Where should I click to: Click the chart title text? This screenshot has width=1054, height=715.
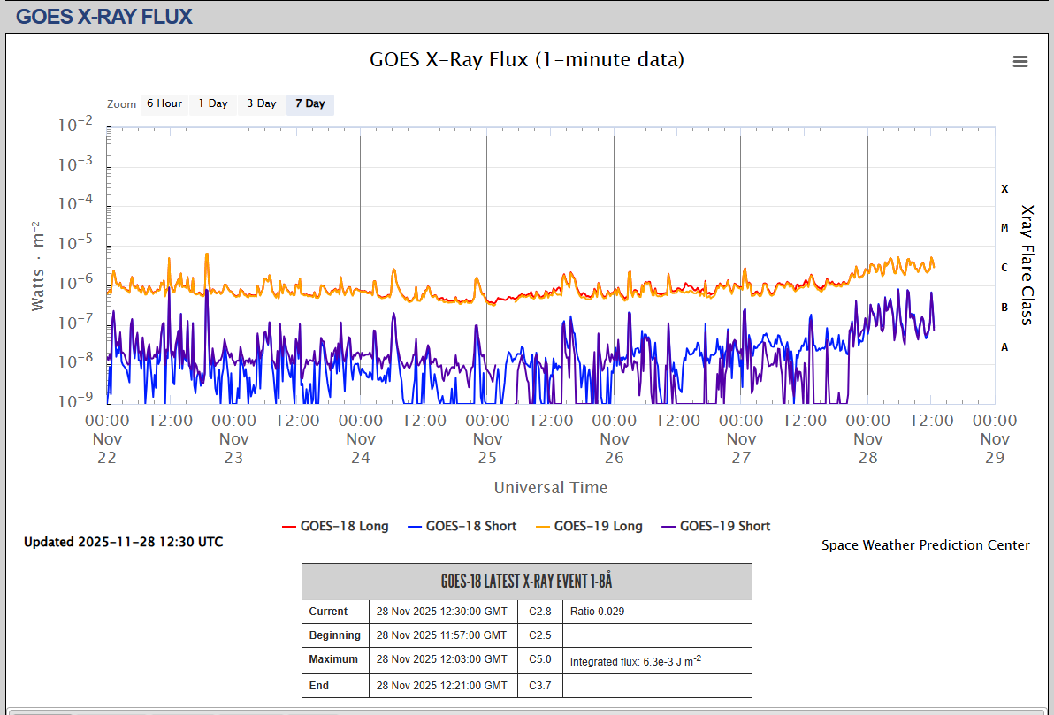point(526,60)
